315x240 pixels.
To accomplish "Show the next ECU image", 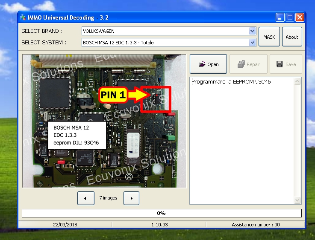I will (x=131, y=198).
